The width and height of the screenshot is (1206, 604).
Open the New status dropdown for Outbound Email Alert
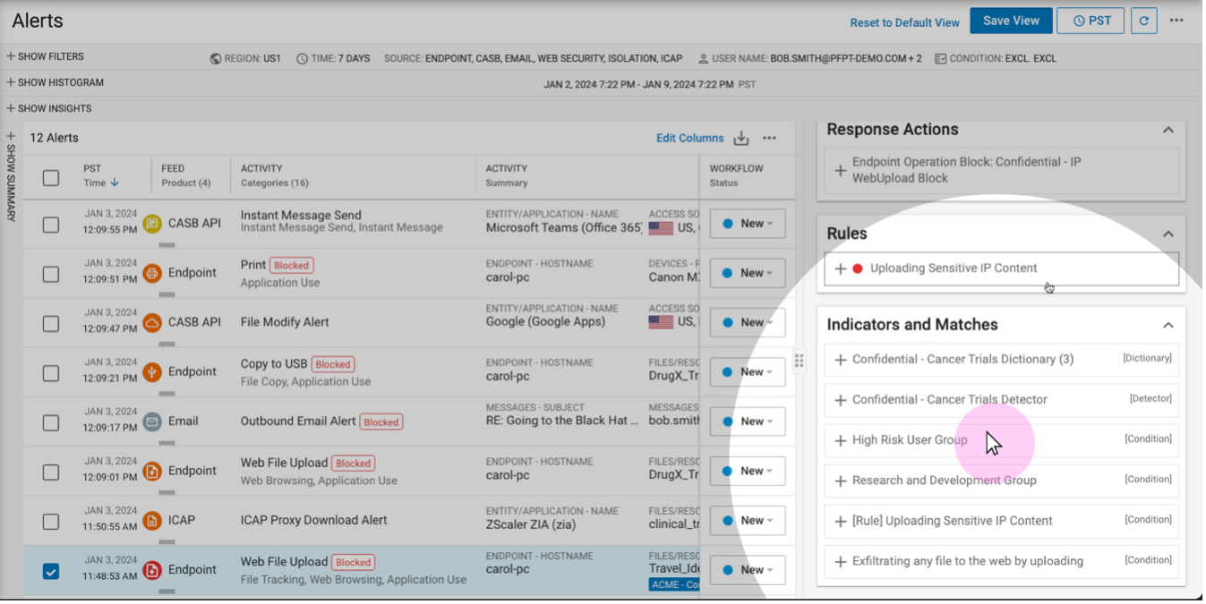click(748, 421)
